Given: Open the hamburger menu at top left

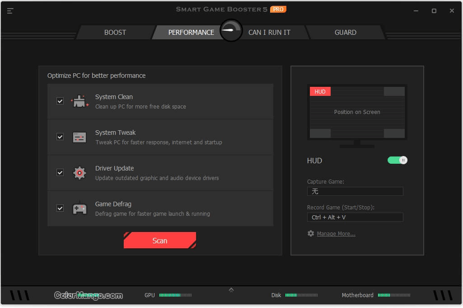Looking at the screenshot, I should tap(10, 11).
